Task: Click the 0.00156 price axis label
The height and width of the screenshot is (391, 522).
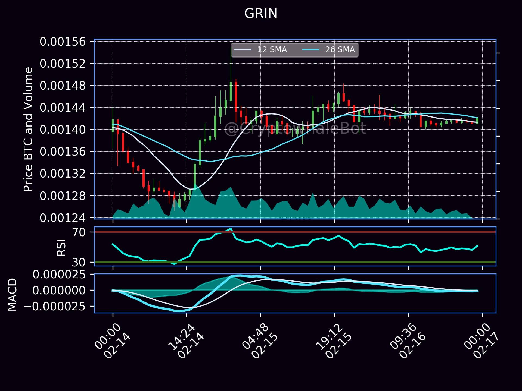Action: pyautogui.click(x=63, y=42)
